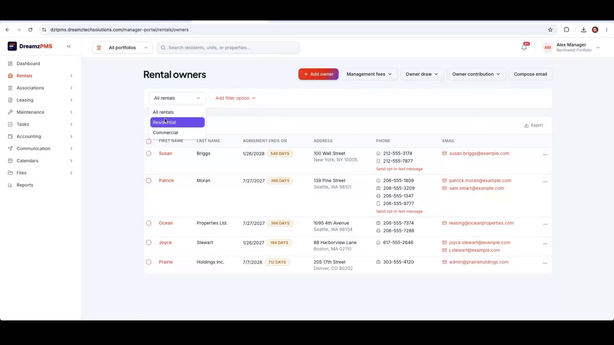
Task: Open the row actions menu for Ocean Properties
Action: (545, 224)
